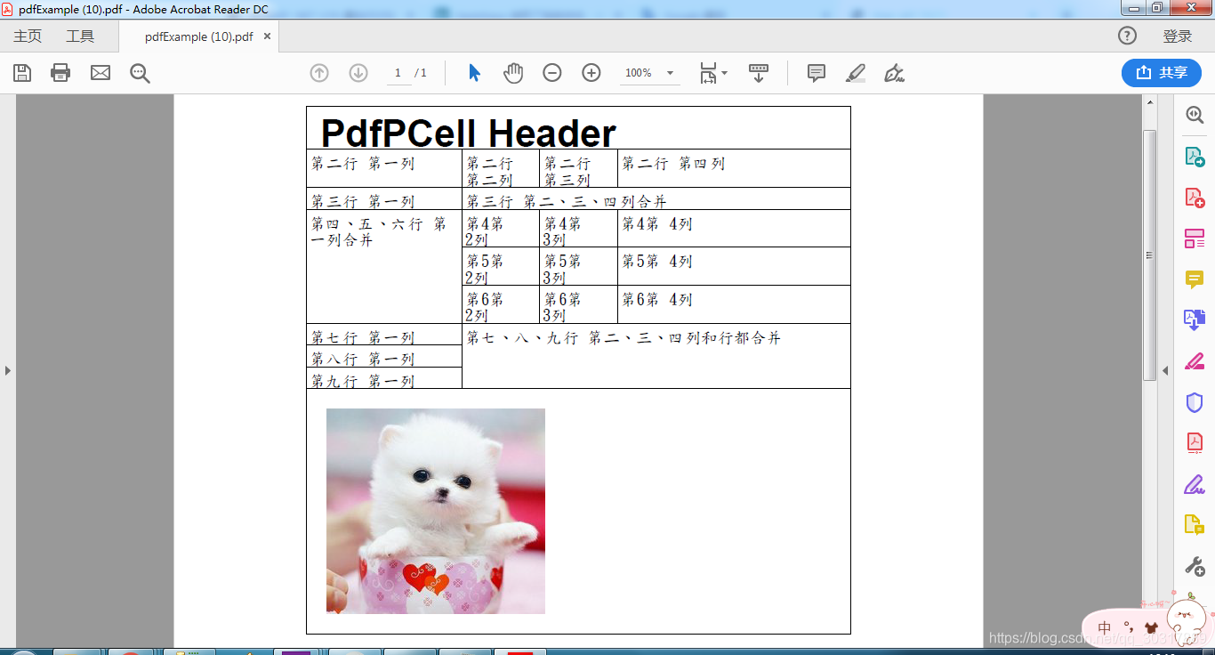1215x655 pixels.
Task: Expand the left navigation pane arrow
Action: (8, 371)
